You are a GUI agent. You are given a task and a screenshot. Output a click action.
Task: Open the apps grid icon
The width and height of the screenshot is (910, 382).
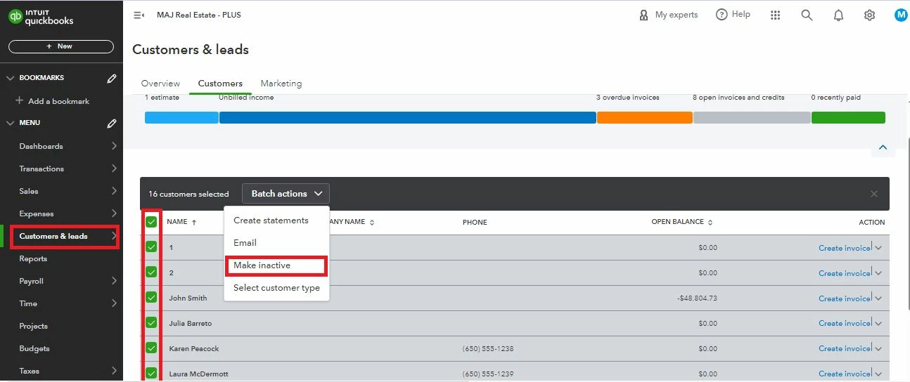click(x=776, y=15)
